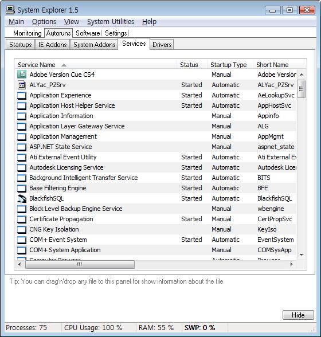Screen dimensions: 321x337
Task: Click the Application Experience row icon
Action: pyautogui.click(x=22, y=95)
